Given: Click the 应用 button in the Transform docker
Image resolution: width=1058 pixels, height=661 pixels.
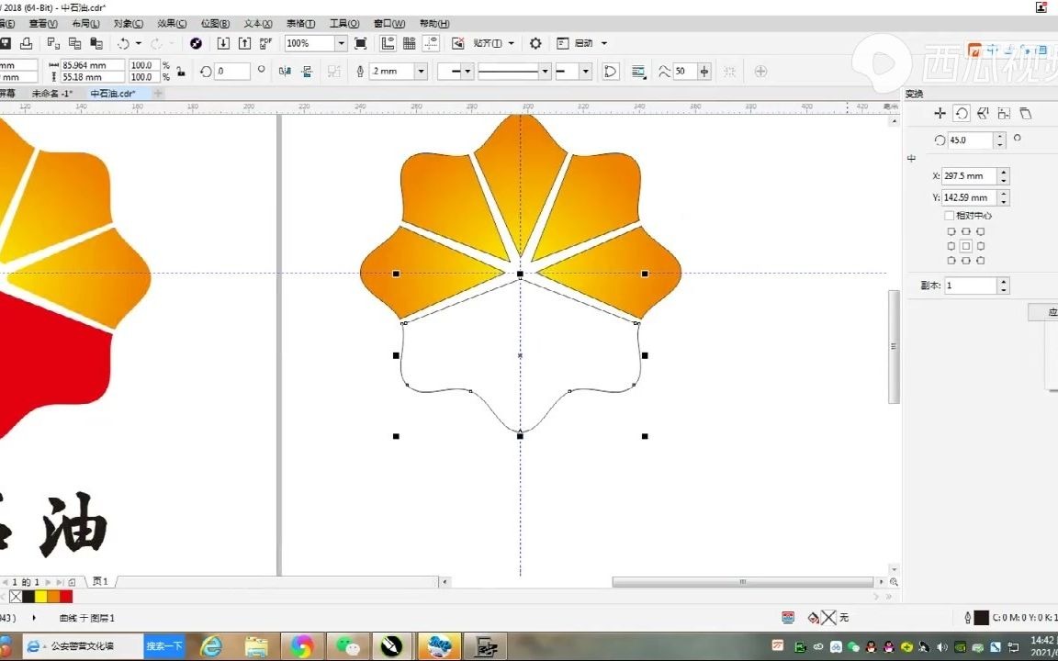Looking at the screenshot, I should pyautogui.click(x=1050, y=312).
